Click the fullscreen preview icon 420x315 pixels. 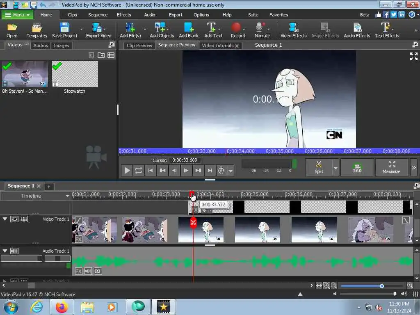(x=413, y=56)
